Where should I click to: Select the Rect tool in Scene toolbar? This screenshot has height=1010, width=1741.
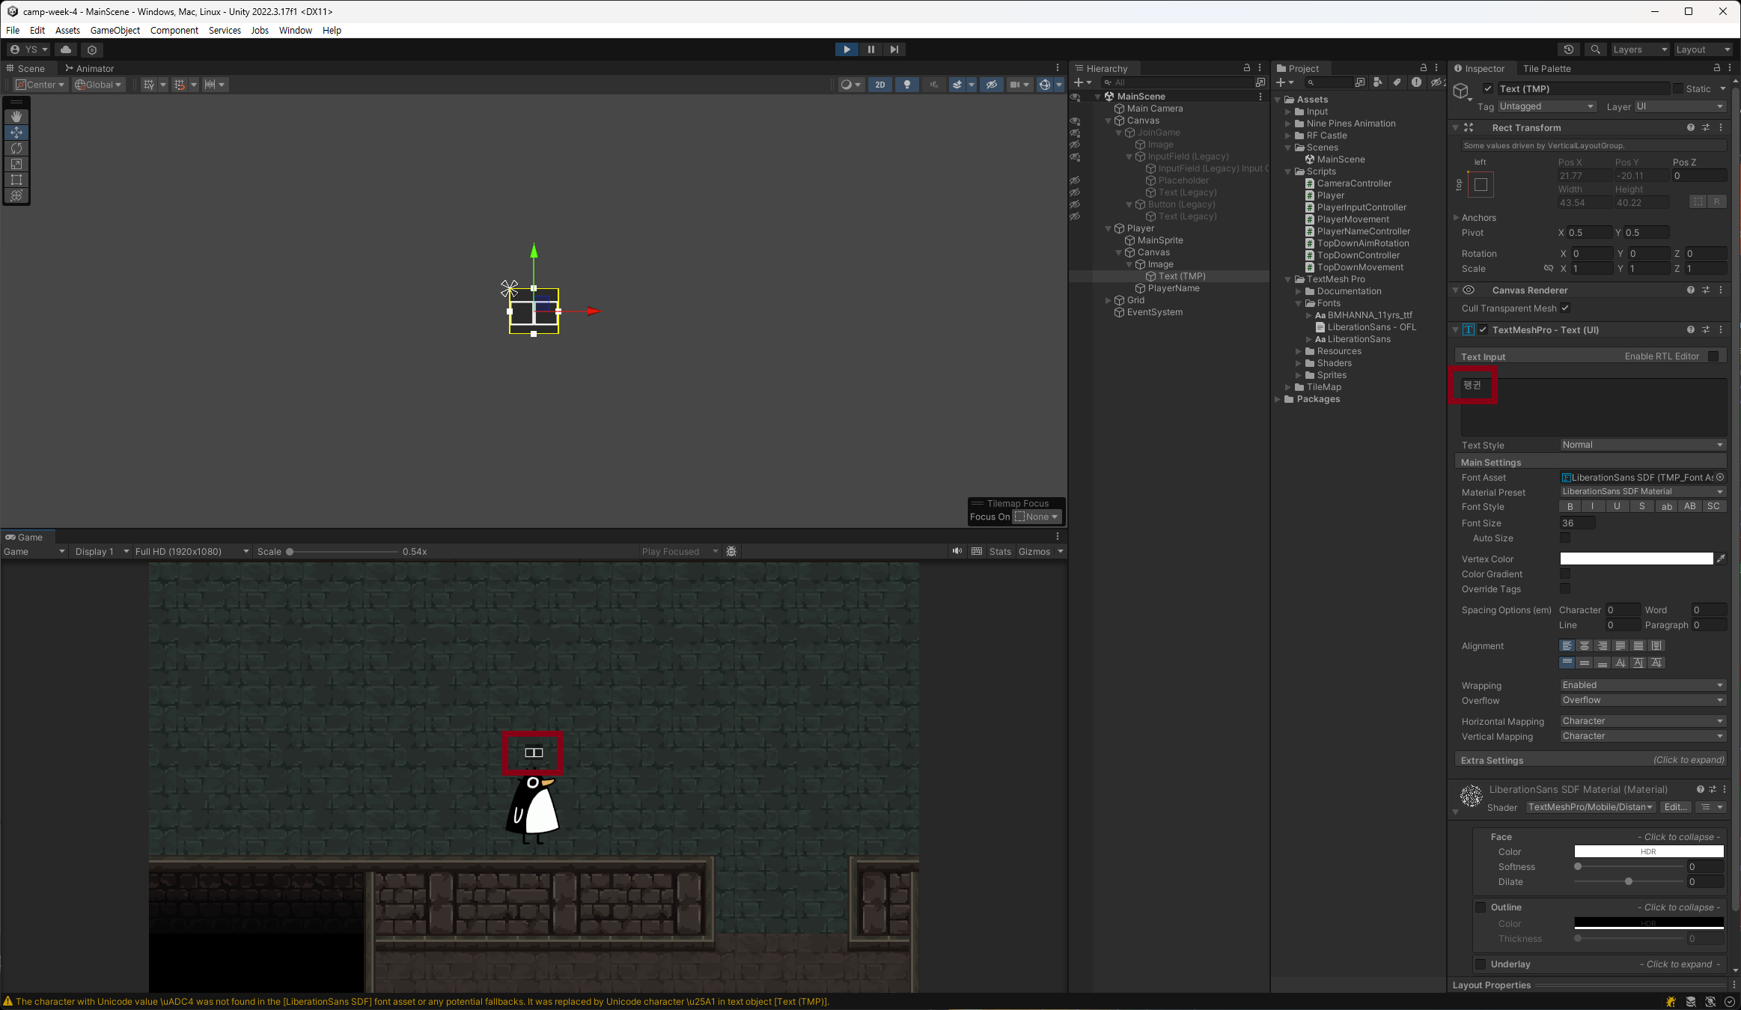point(16,180)
